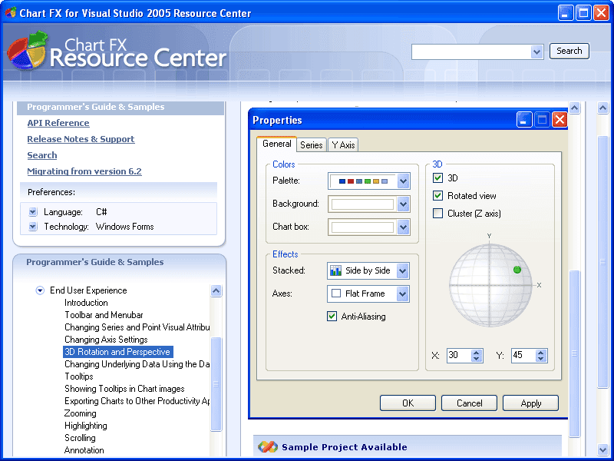Open the Background color dropdown
Screen dimensions: 614x461
point(404,204)
